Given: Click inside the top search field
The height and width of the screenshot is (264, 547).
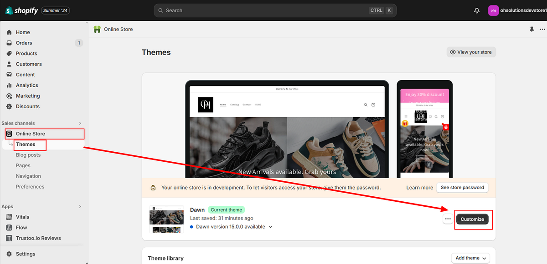Looking at the screenshot, I should point(273,10).
